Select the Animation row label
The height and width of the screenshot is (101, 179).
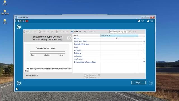tap(78, 56)
